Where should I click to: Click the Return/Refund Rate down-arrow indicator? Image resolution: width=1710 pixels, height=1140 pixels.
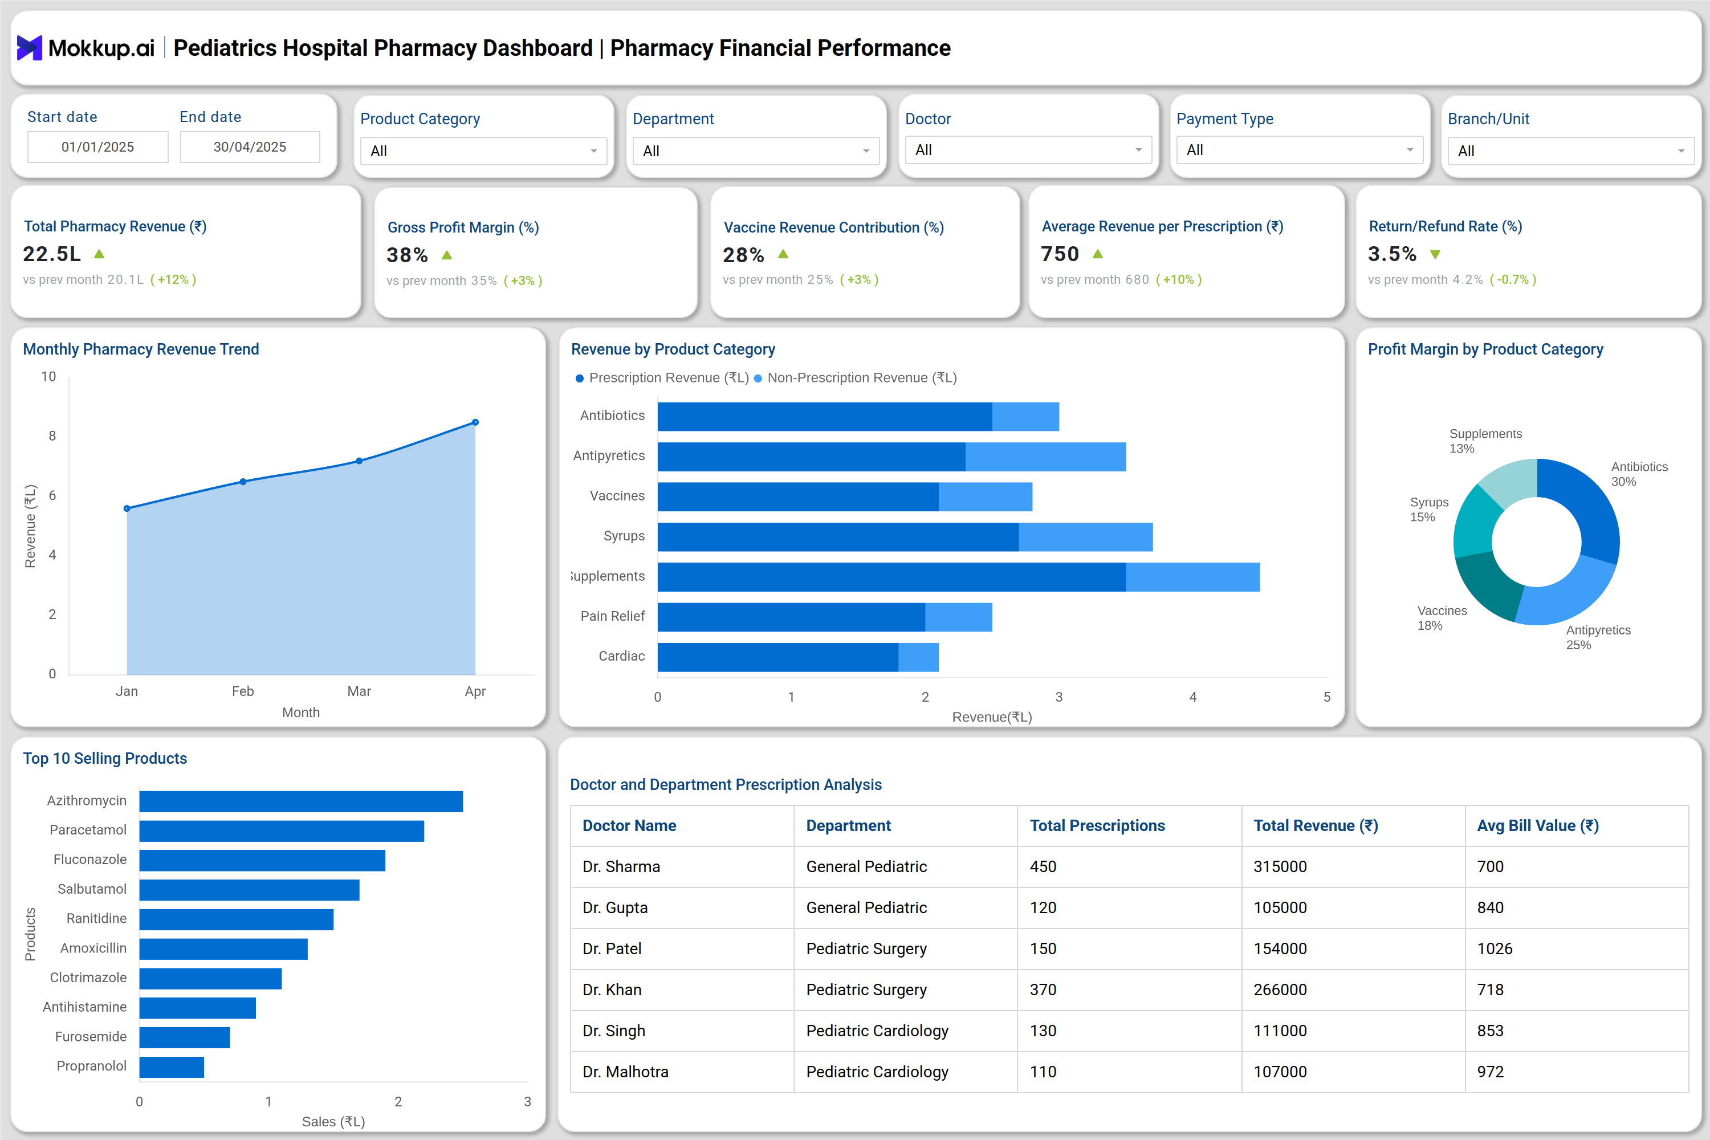pyautogui.click(x=1435, y=254)
